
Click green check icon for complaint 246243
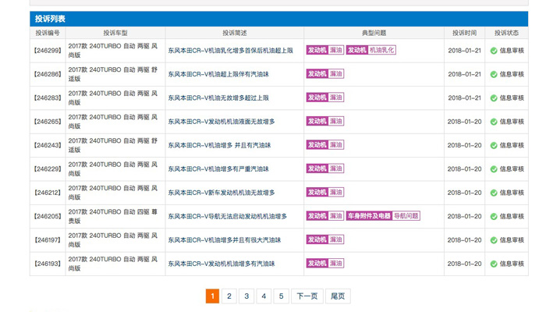click(494, 145)
